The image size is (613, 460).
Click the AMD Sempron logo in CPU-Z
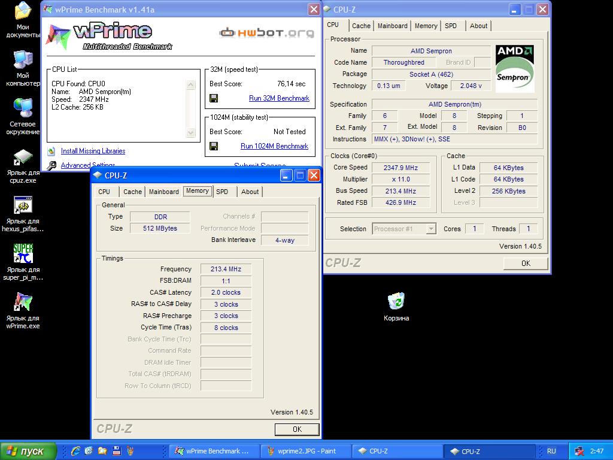pos(514,68)
